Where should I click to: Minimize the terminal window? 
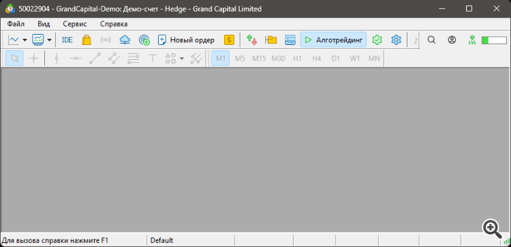442,9
